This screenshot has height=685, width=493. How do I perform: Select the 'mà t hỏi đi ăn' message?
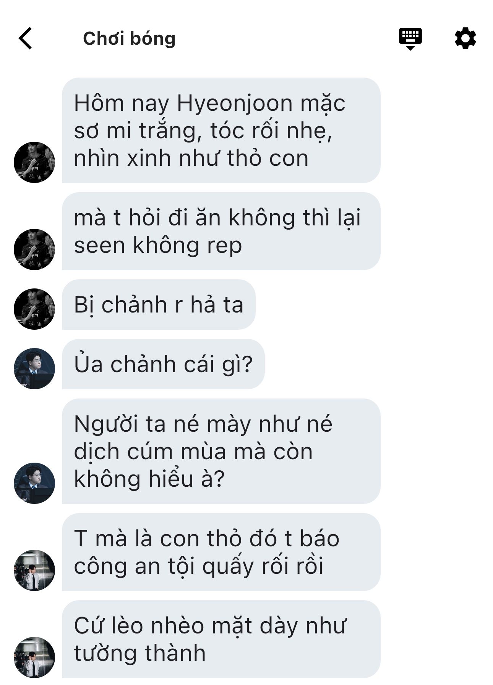pos(221,231)
